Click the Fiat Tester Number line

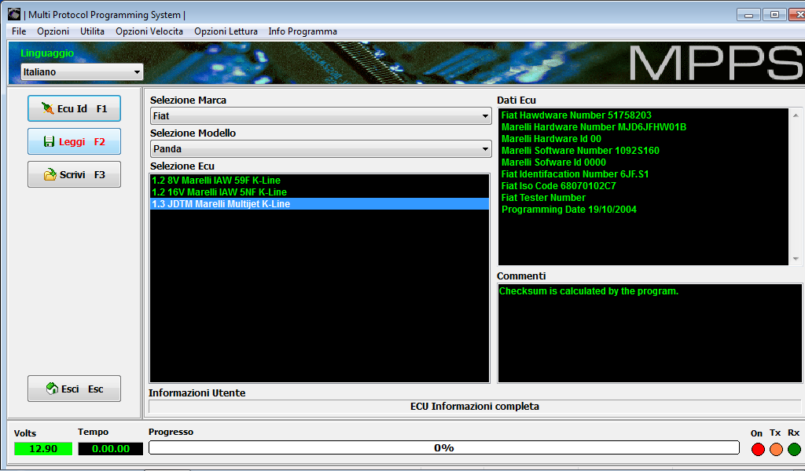[x=544, y=198]
